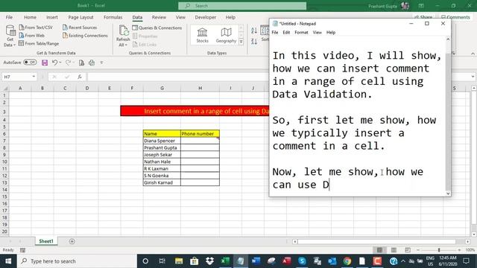The image size is (477, 268).
Task: Open the Home ribbon tab
Action: (30, 17)
